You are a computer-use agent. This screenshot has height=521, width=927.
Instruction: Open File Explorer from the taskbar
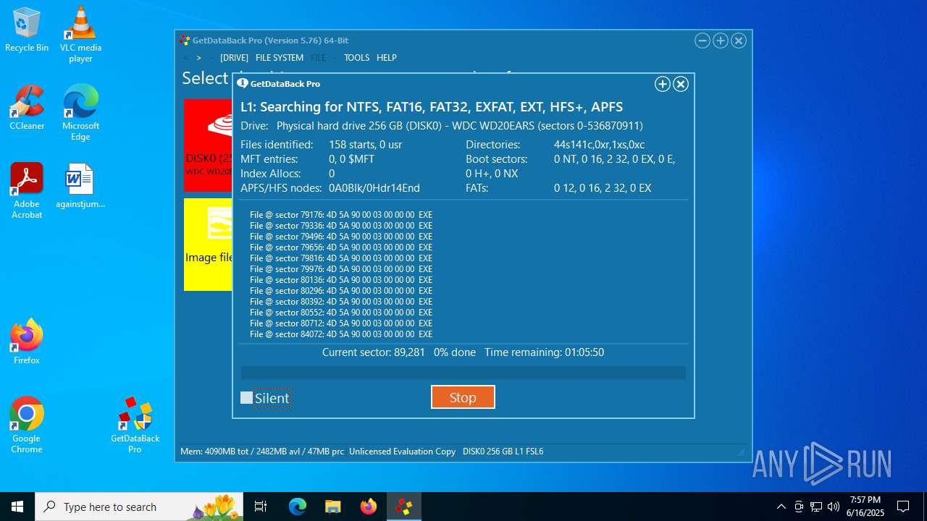tap(332, 507)
